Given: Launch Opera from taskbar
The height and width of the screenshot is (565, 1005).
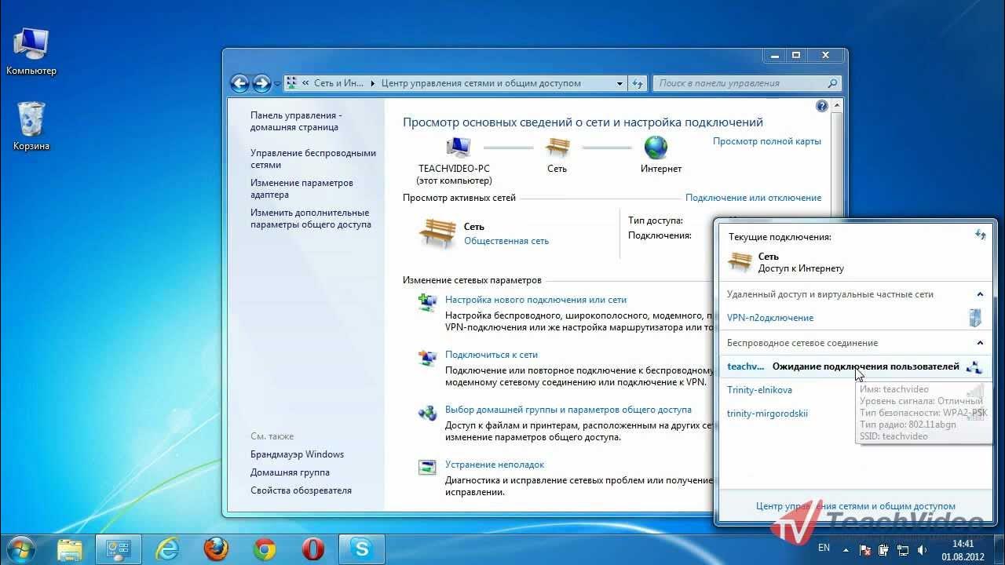Looking at the screenshot, I should 313,549.
